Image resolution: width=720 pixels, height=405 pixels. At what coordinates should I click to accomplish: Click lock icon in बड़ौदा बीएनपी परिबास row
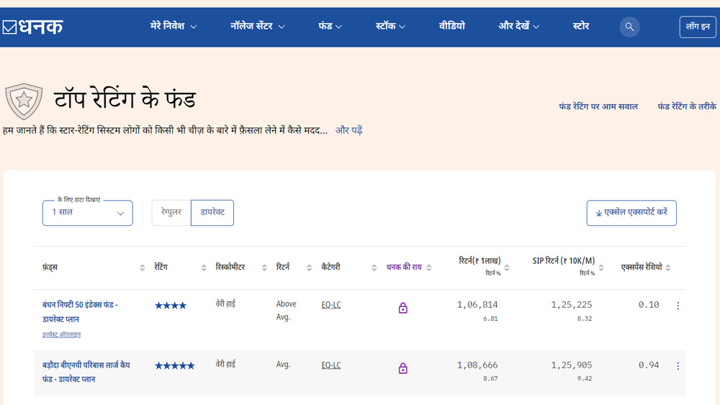coord(403,368)
